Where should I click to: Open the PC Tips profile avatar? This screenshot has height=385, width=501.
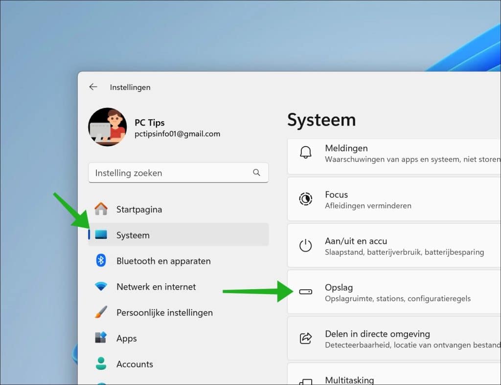tap(107, 127)
